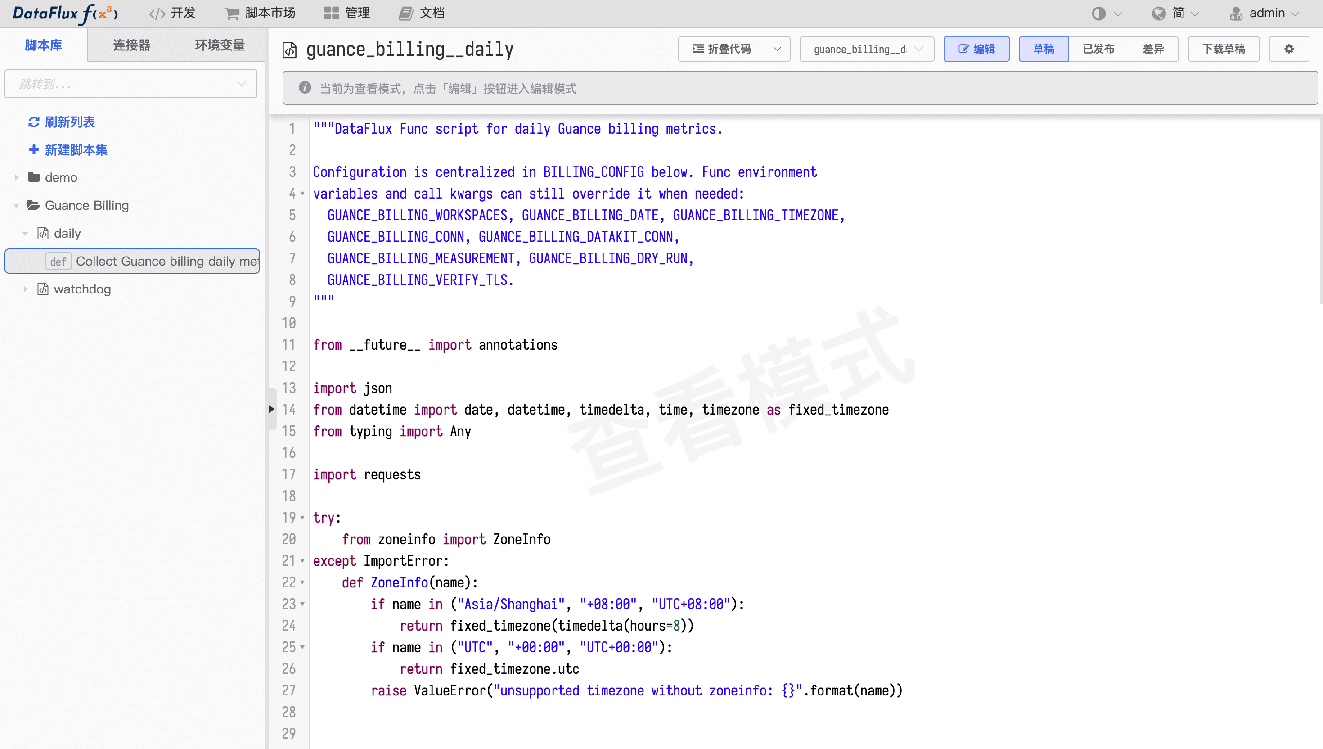The height and width of the screenshot is (749, 1323).
Task: Fold the except block at line 21
Action: click(x=302, y=561)
